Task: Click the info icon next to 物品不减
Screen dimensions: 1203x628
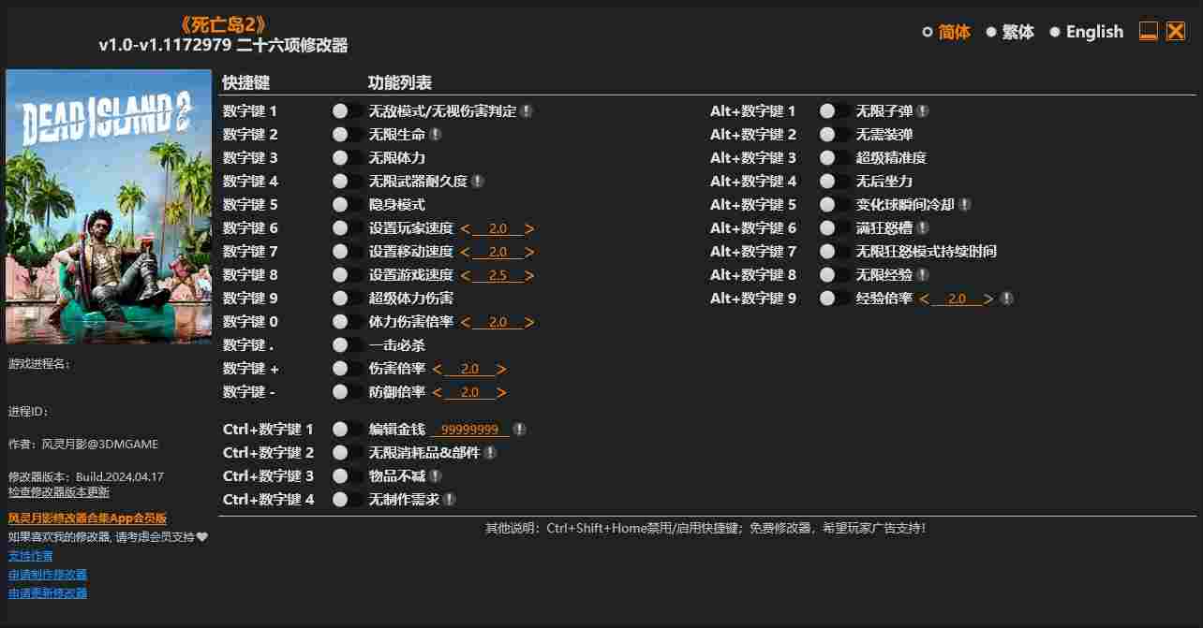Action: pyautogui.click(x=436, y=475)
